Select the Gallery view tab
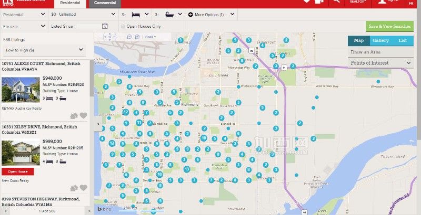The image size is (421, 215). pos(380,41)
